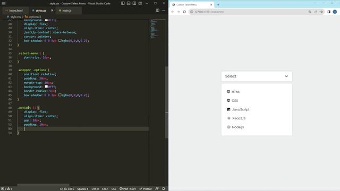The image size is (340, 191).
Task: Click the .wrapper .options selector on line 39
Action: (x=32, y=70)
